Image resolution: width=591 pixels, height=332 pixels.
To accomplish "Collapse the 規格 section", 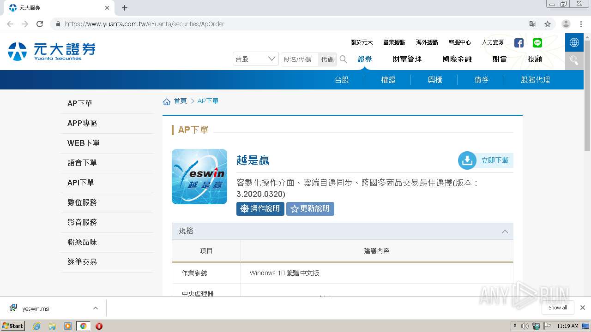I will coord(505,231).
